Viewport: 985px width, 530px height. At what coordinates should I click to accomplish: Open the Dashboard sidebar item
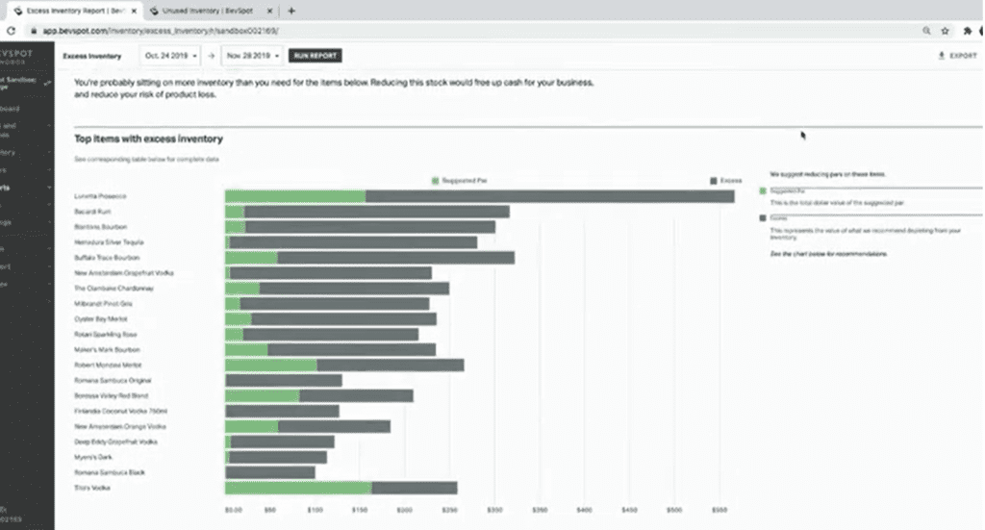point(10,109)
